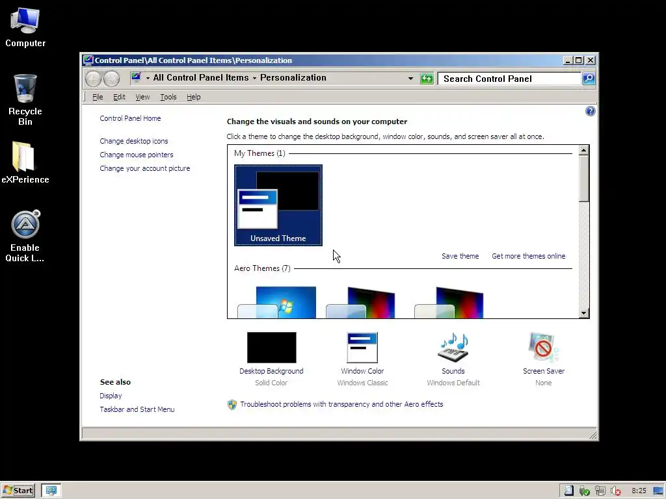This screenshot has width=666, height=499.
Task: Open the Tools menu
Action: [x=168, y=97]
